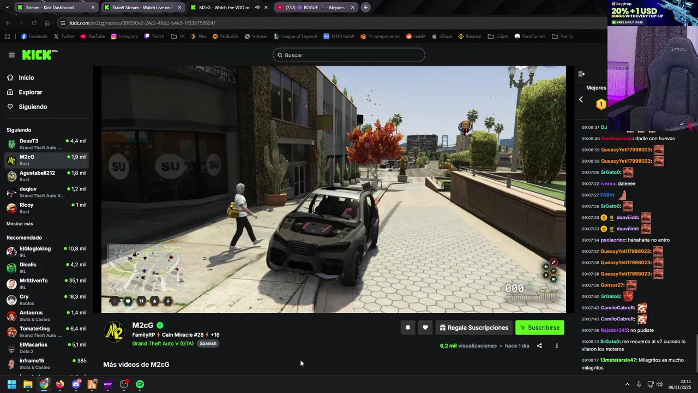The height and width of the screenshot is (393, 698).
Task: Click the back chevron in Mejores panel
Action: tap(581, 99)
